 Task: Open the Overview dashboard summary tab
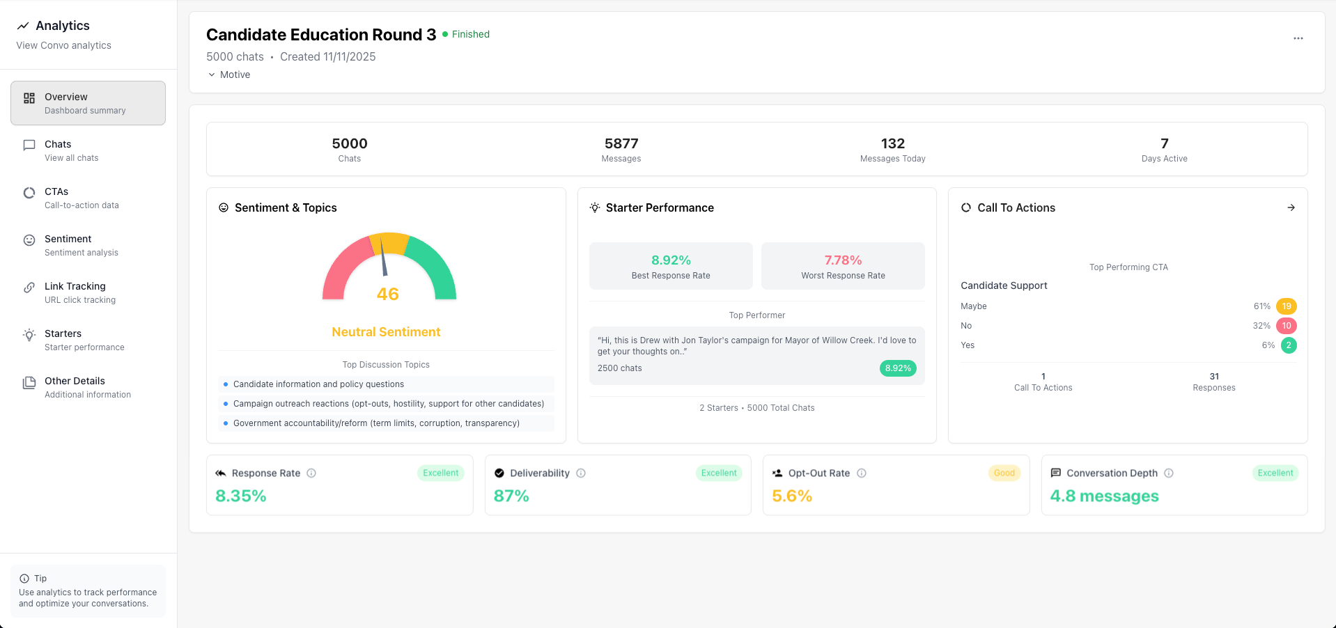coord(88,103)
